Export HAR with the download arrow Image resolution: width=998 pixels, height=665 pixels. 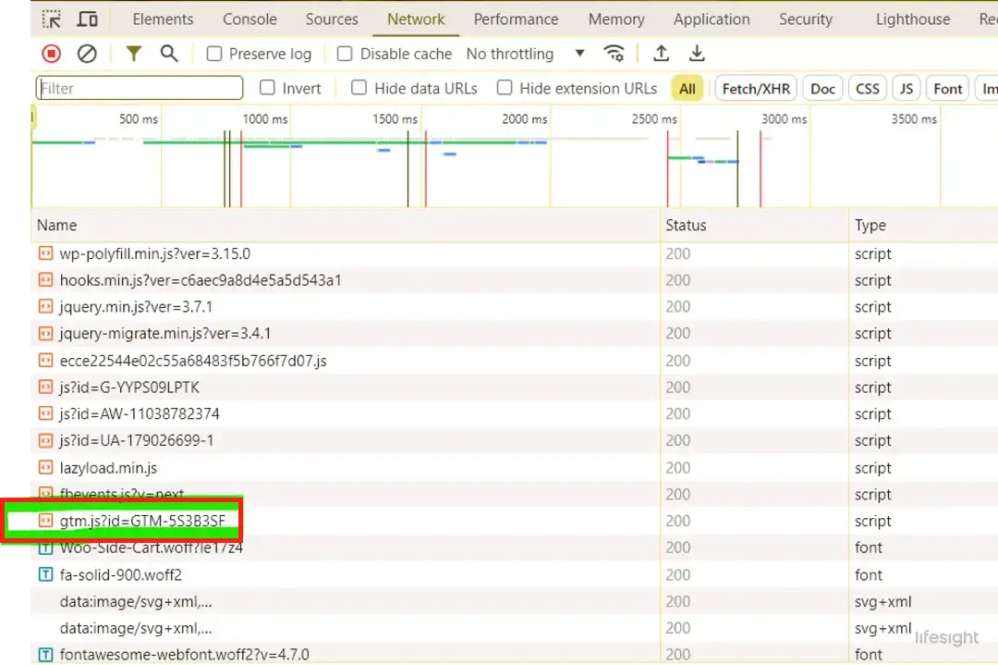pyautogui.click(x=697, y=54)
